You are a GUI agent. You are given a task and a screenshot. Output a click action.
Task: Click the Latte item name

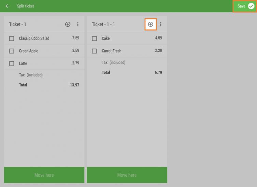point(23,63)
